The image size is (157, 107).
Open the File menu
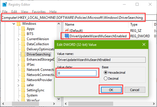tap(5, 12)
